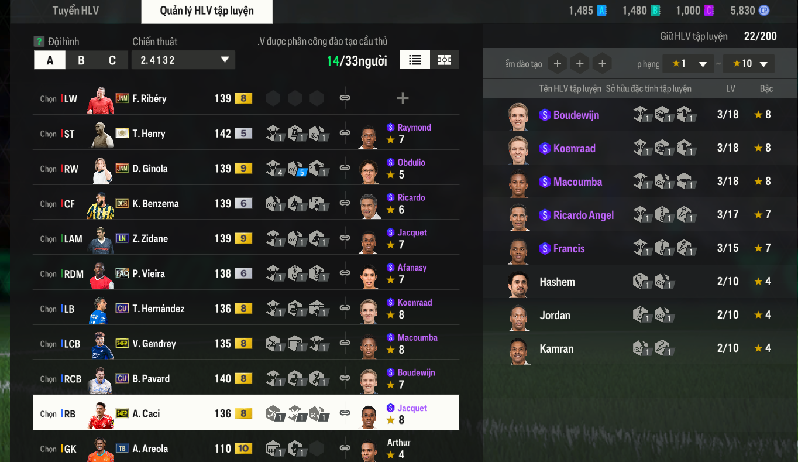Image resolution: width=798 pixels, height=462 pixels.
Task: Open the maximum star rank 10 dropdown
Action: pos(749,64)
